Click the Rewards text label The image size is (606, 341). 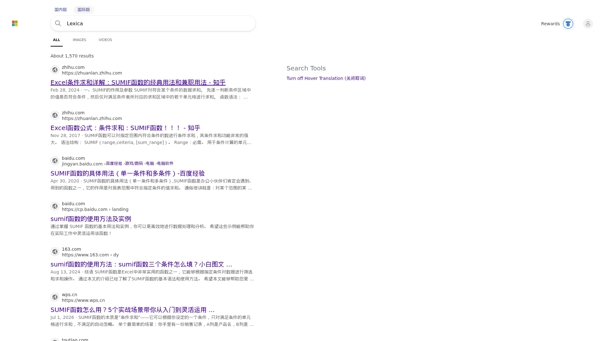coord(550,24)
